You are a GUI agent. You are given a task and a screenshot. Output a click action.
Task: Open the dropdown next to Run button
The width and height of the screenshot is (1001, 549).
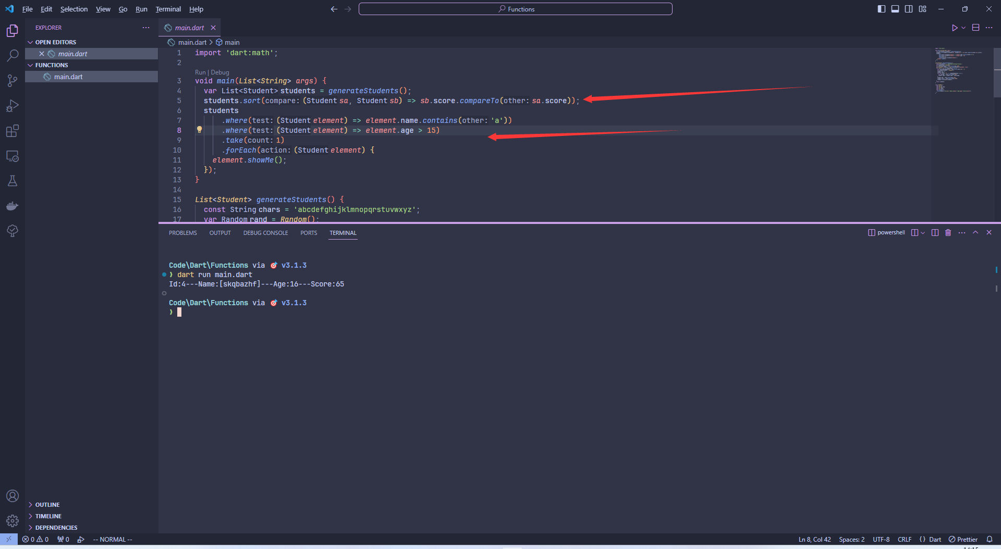pos(963,28)
